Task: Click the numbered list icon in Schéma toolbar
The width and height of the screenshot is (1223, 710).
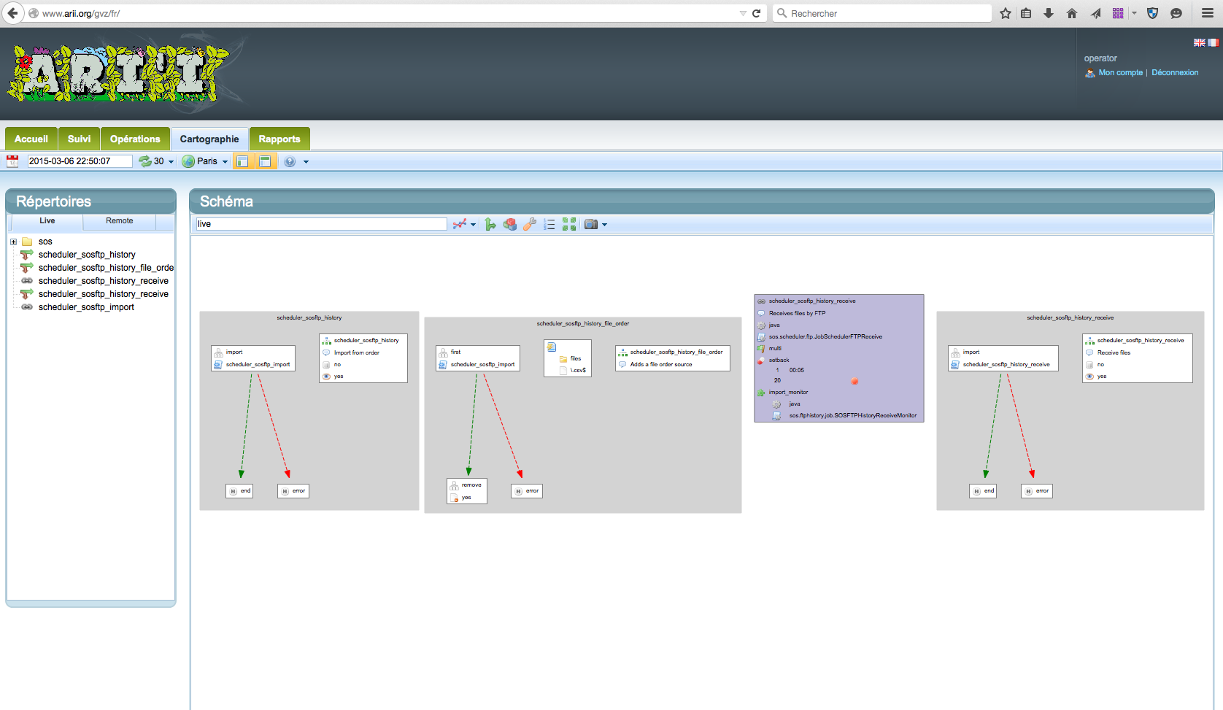Action: pyautogui.click(x=549, y=225)
